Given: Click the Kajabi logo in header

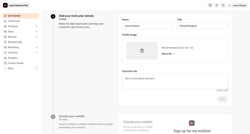Looking at the screenshot, I should pos(5,5).
